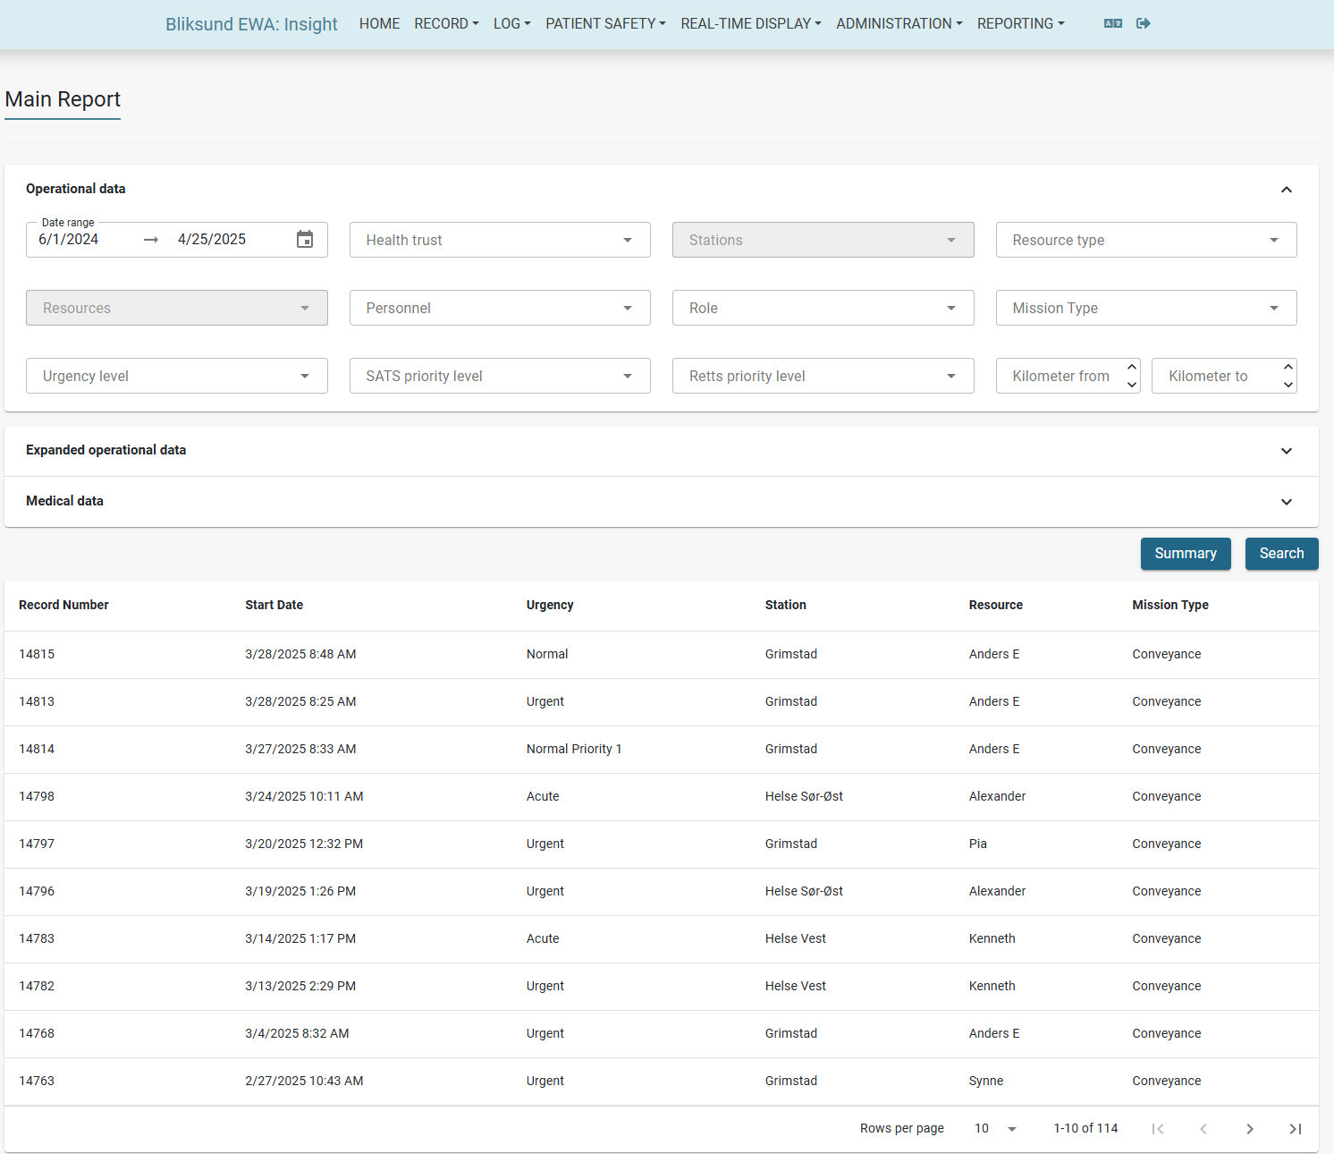Open the PATIENT SAFETY menu
1334x1154 pixels.
click(x=605, y=23)
